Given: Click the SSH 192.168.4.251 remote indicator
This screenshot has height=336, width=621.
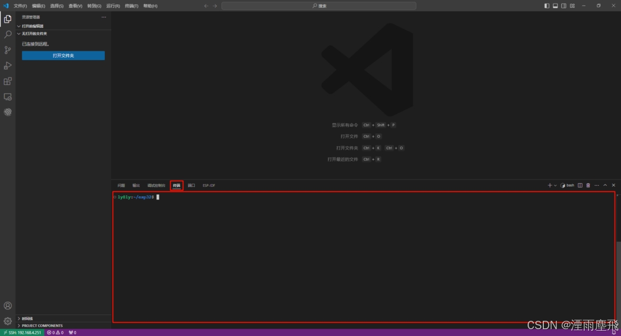Looking at the screenshot, I should pos(22,332).
